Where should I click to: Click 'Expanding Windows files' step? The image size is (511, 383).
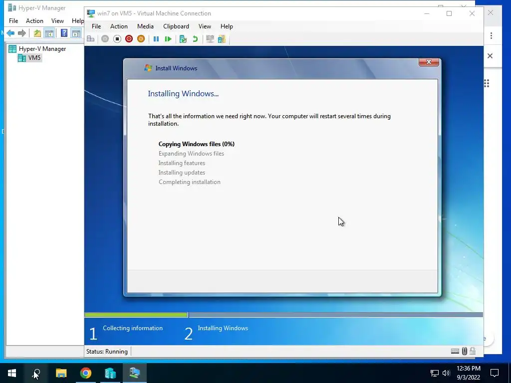click(191, 154)
